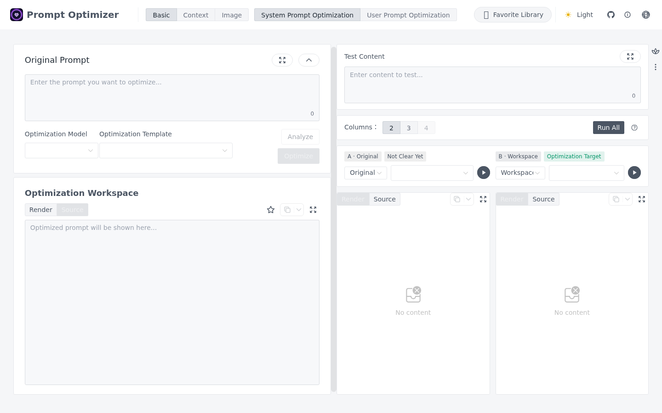Run test for column A Original
This screenshot has width=662, height=413.
click(484, 173)
